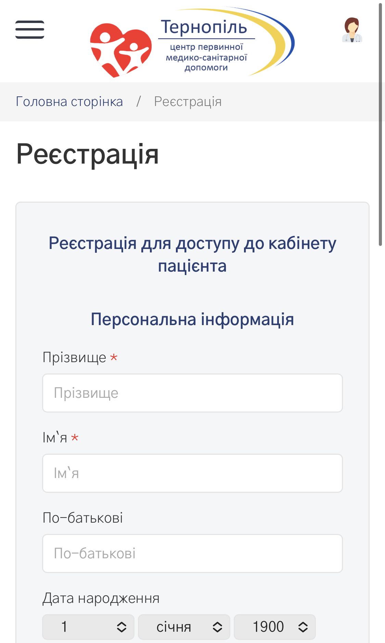Screen dimensions: 385x643
Task: Click the red heart clinic logo
Action: (120, 49)
